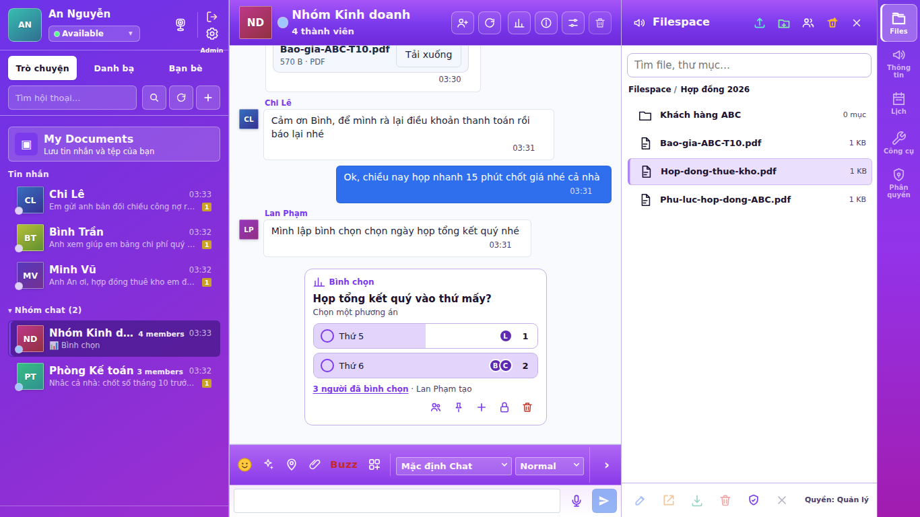Screen dimensions: 920x517
Task: Open selected file in external view
Action: click(669, 500)
